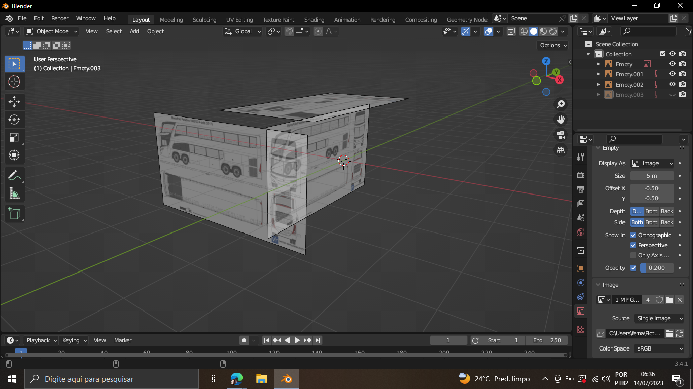This screenshot has height=389, width=693.
Task: Open the viewport Add menu
Action: [x=134, y=31]
